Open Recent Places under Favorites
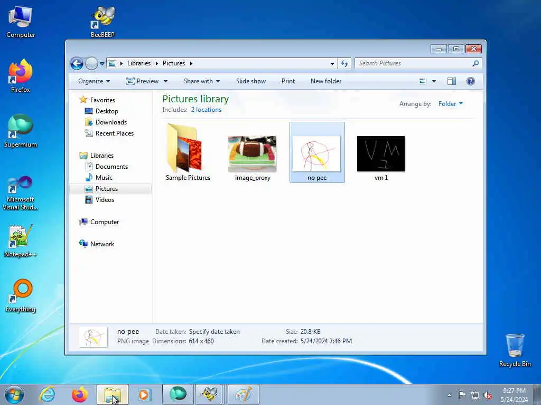Screen dimensions: 541x405 [115, 133]
